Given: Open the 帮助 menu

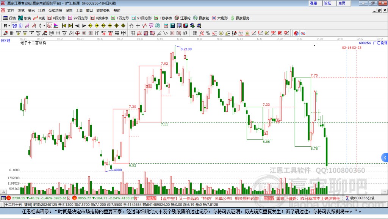Looking at the screenshot, I should 117,10.
